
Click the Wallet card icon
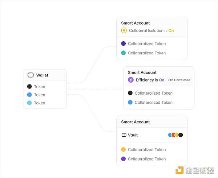(31, 75)
